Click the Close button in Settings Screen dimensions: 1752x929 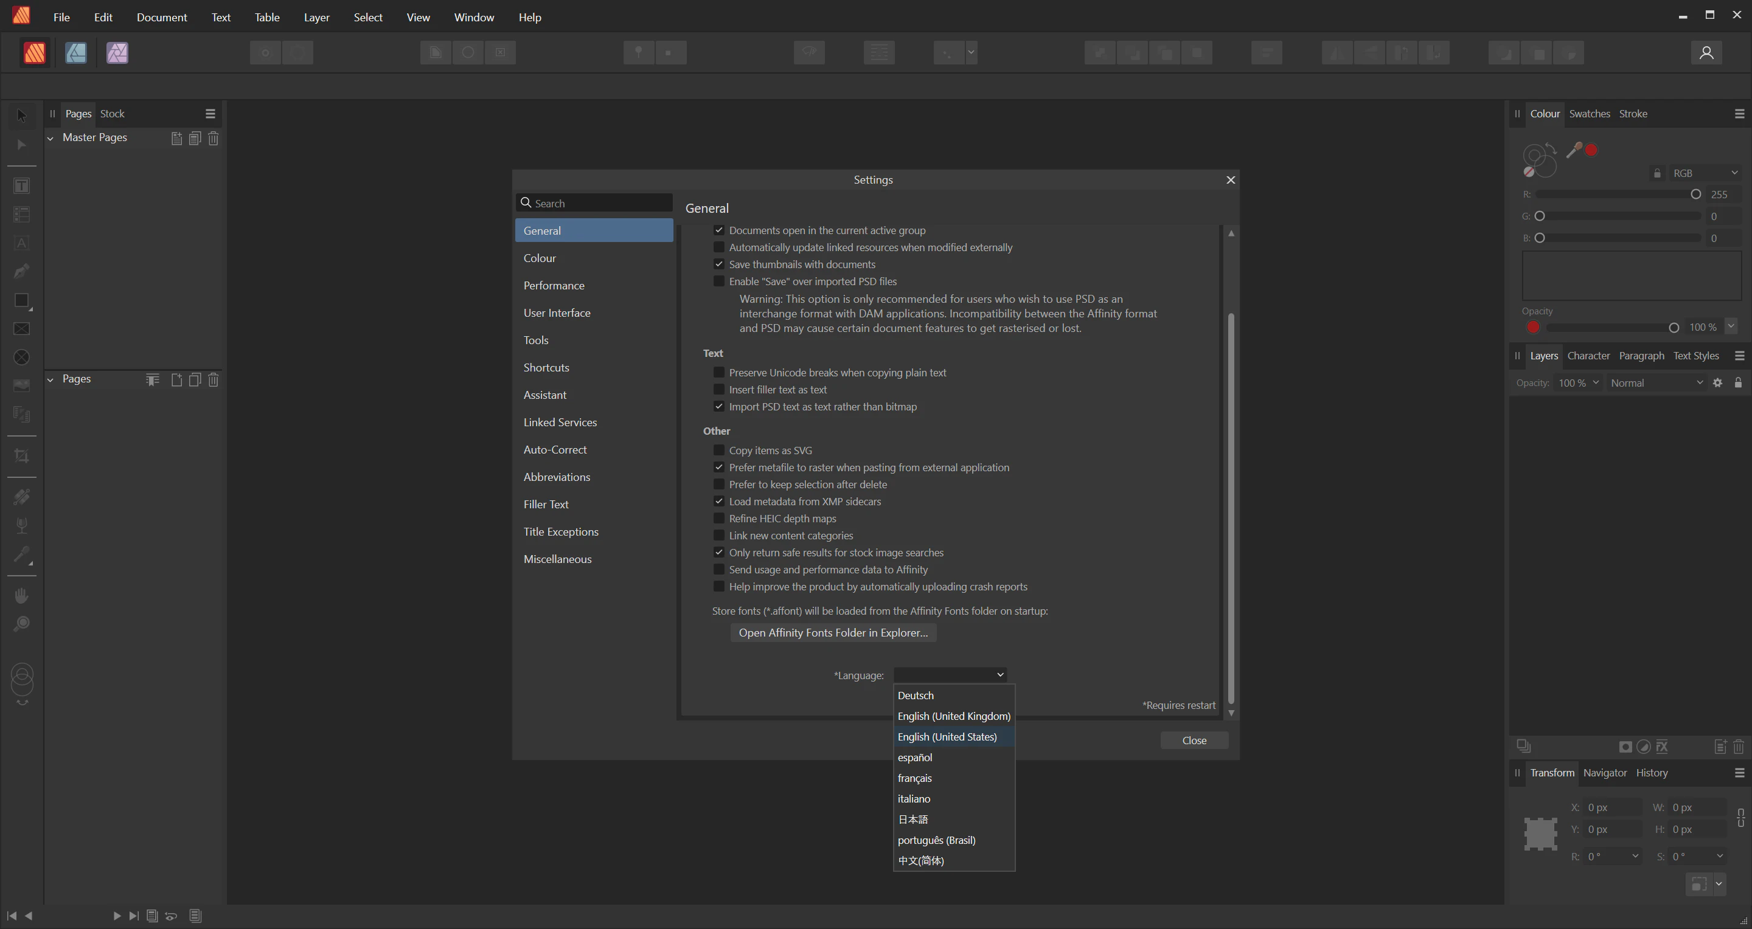(x=1194, y=740)
